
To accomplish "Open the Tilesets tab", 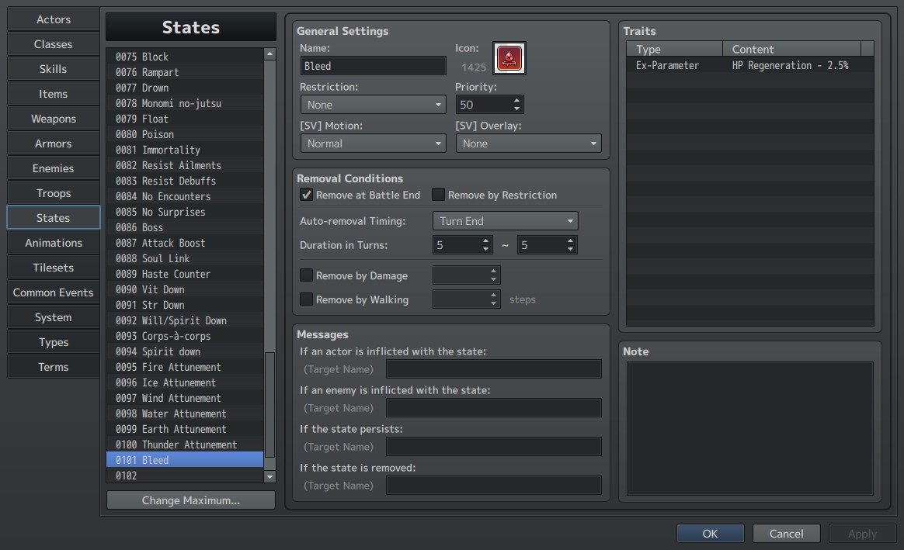I will click(53, 268).
